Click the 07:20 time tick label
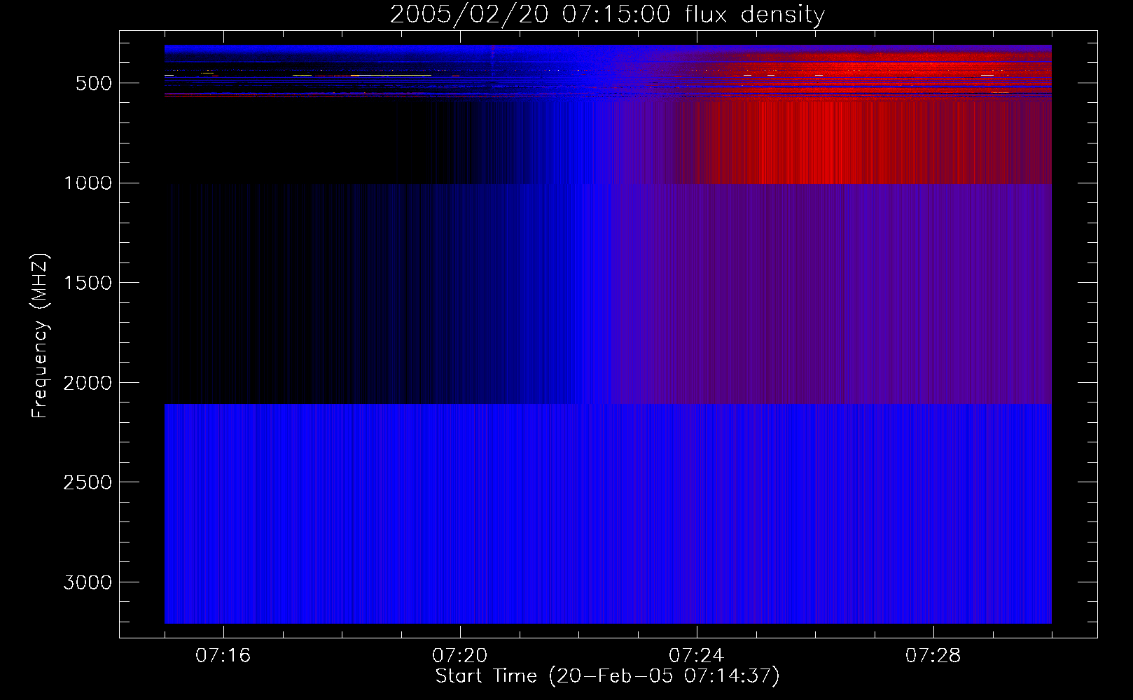 459,656
